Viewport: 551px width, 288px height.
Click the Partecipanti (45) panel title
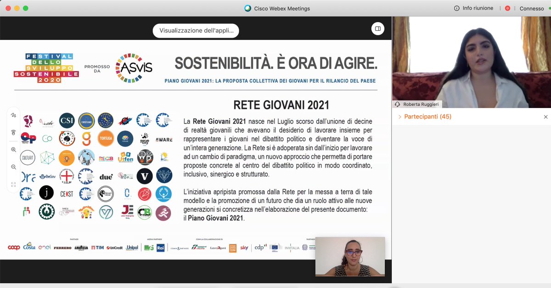click(427, 117)
